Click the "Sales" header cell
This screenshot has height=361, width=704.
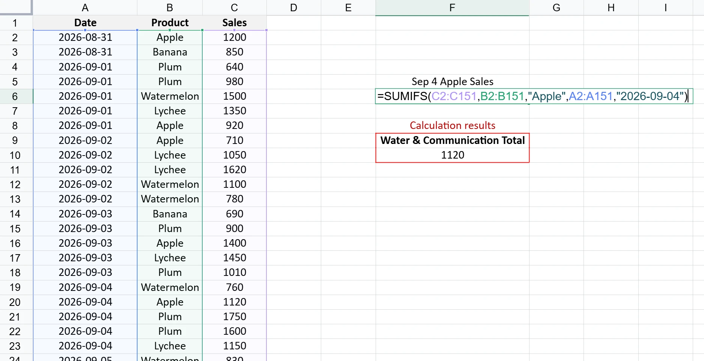(235, 23)
